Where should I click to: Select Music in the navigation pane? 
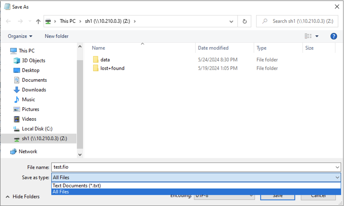[28, 100]
